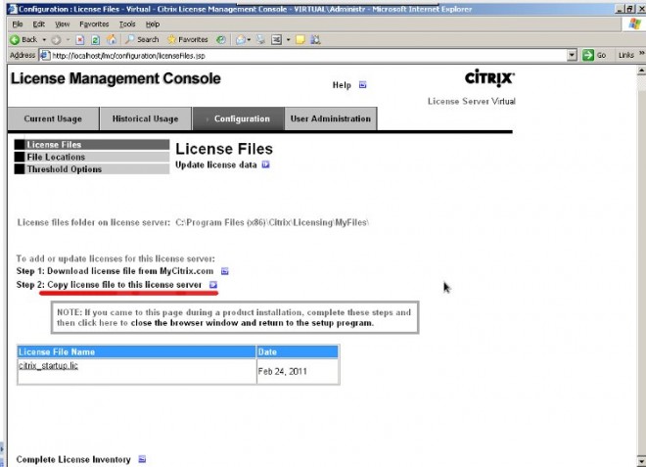
Task: Click the Print icon in toolbar
Action: pos(260,39)
